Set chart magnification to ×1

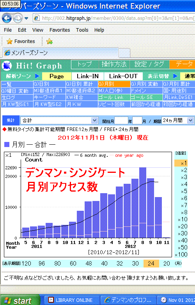[181, 163]
